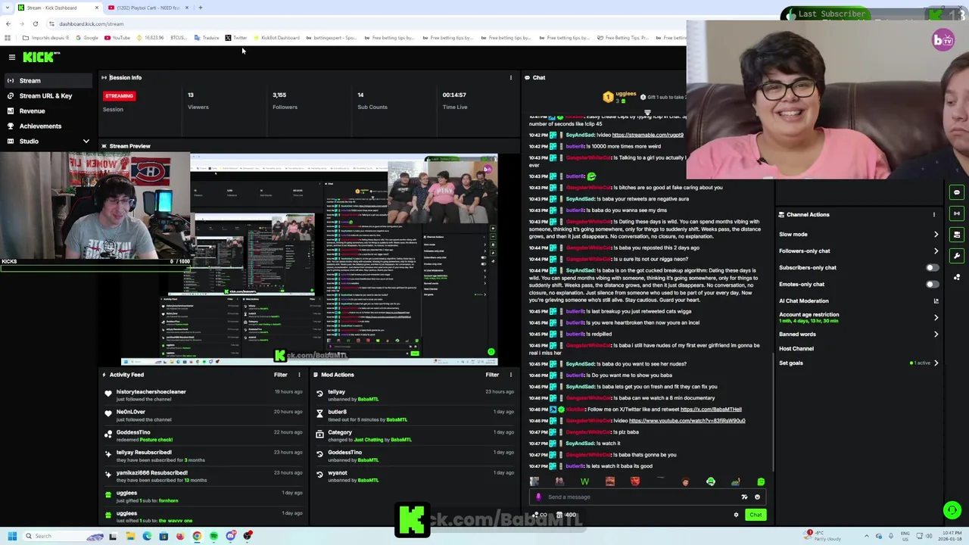969x545 pixels.
Task: Open a new browser tab
Action: pos(200,8)
